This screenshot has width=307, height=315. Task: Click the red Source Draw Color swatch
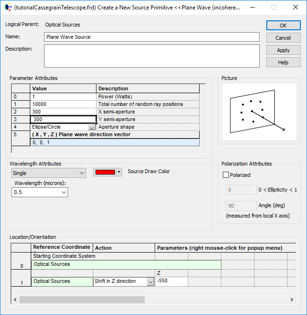click(x=105, y=172)
